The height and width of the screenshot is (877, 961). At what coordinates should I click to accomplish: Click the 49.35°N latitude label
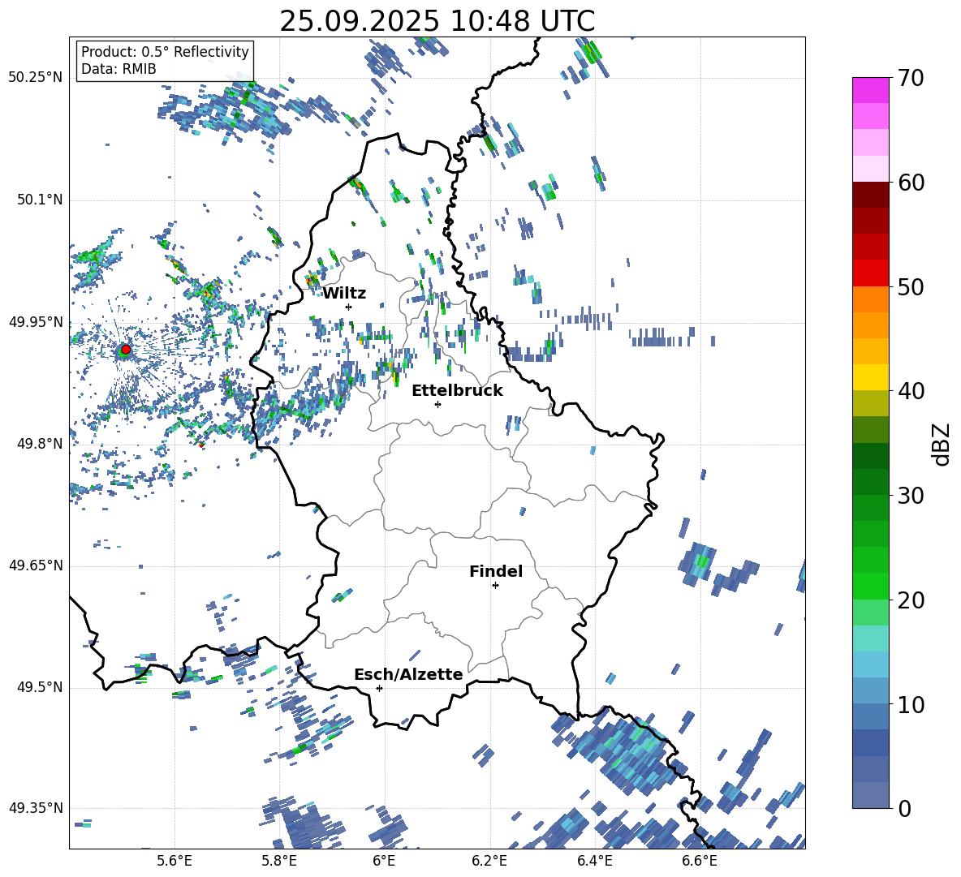coord(36,808)
